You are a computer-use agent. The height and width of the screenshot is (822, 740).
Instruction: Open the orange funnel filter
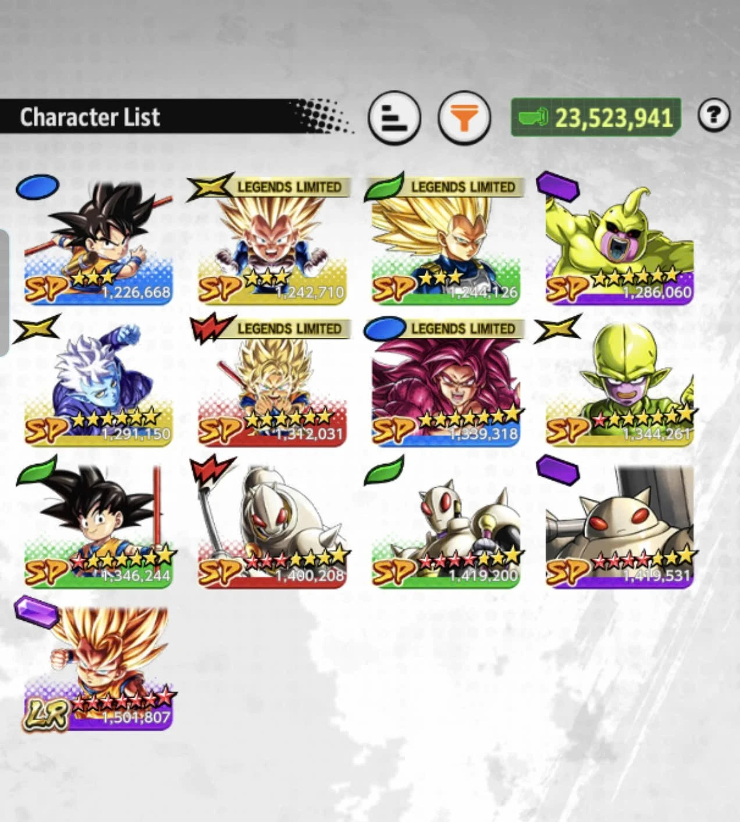pos(464,118)
